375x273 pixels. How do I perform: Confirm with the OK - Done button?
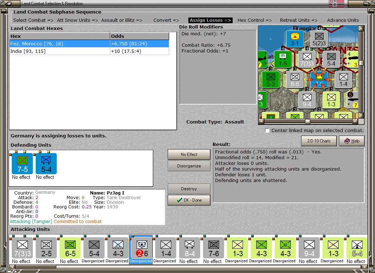coord(189,200)
